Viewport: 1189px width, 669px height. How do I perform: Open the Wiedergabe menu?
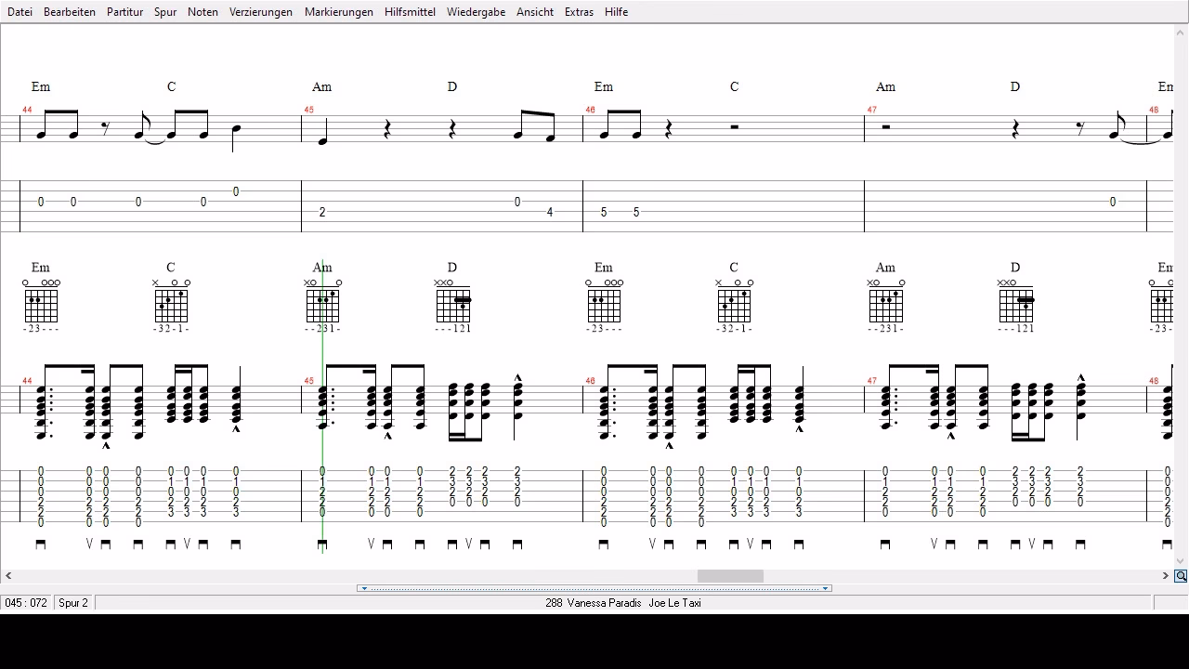point(476,12)
